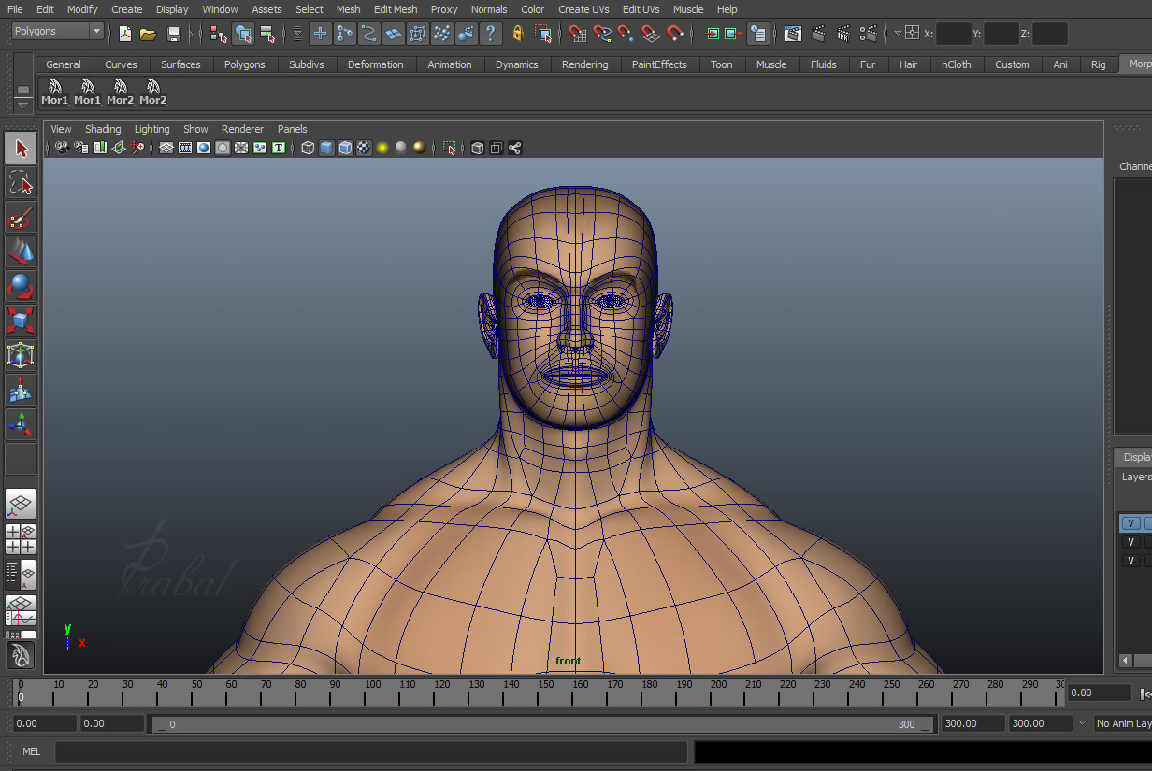Open the Edit Mesh menu
The width and height of the screenshot is (1152, 771).
[395, 9]
